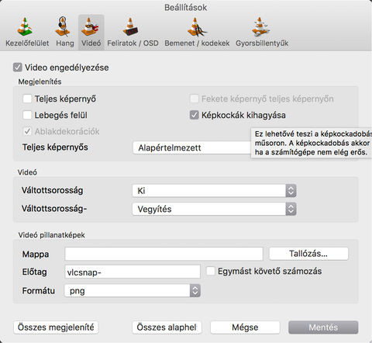Switch to Bemenet / kodekek tab label

[197, 43]
